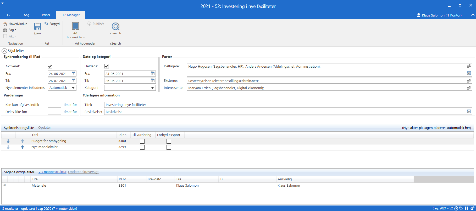Open calendar for iPad sync Til date
Screen dimensions: 476x211
click(x=74, y=80)
